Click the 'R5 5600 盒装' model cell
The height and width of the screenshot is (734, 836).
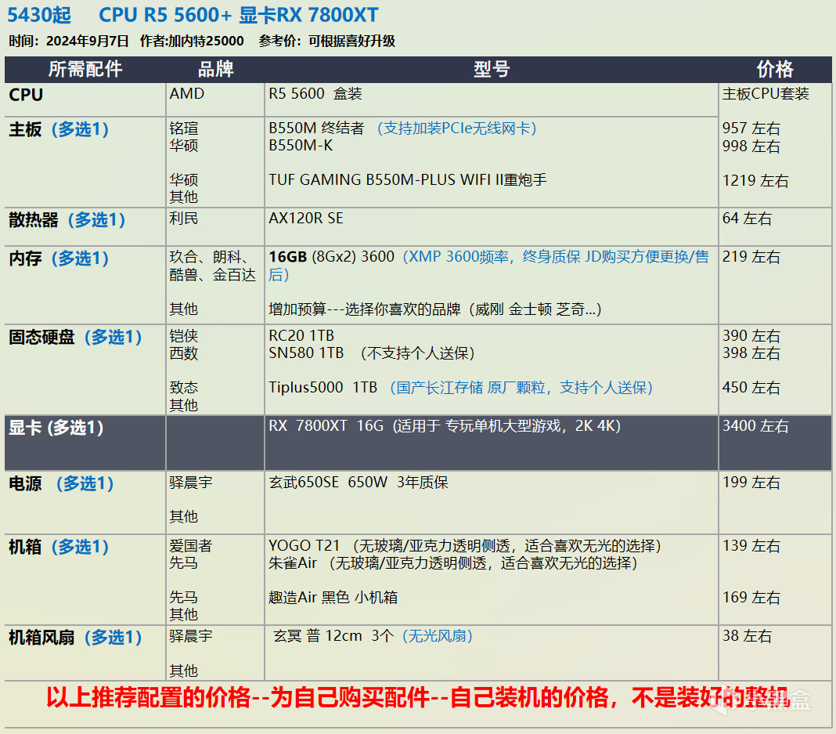[315, 93]
